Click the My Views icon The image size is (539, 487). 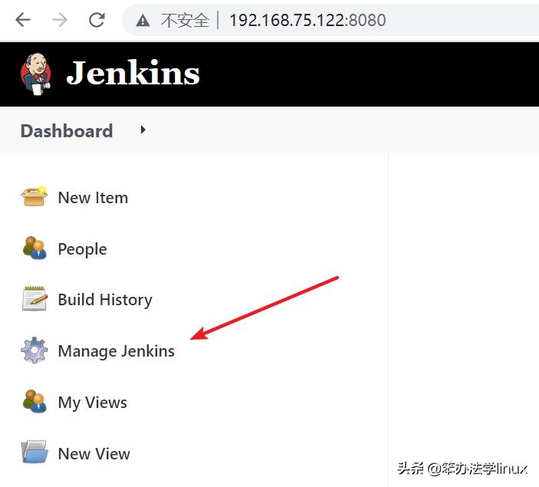35,401
